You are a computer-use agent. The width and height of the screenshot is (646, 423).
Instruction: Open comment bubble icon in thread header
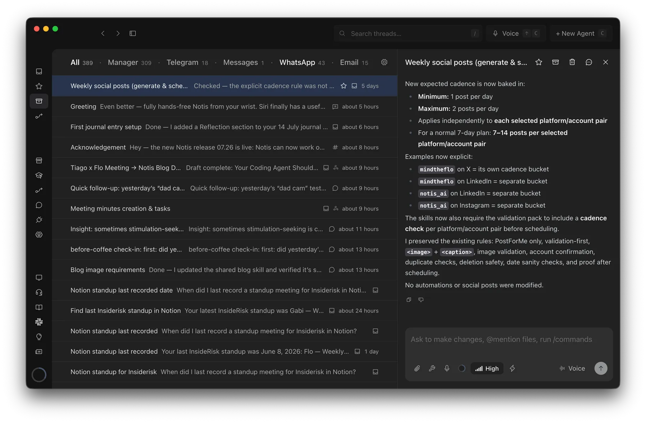589,62
